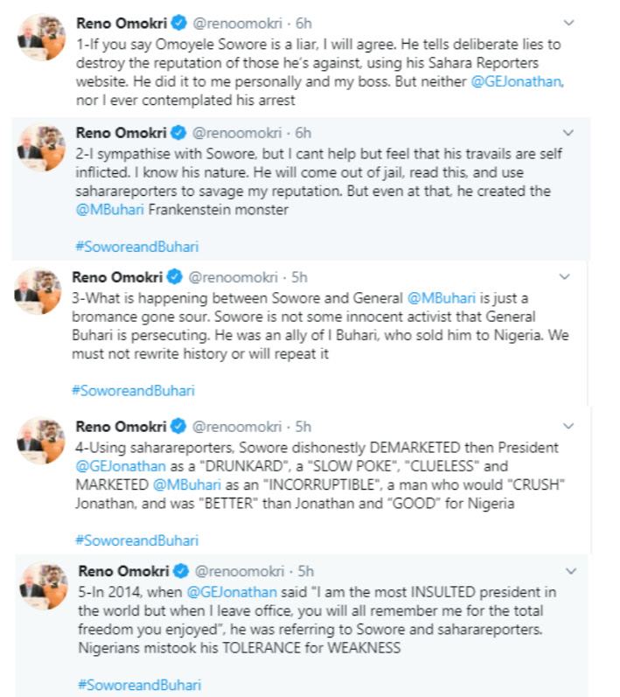Open options chevron on tweet '2-I sympathise'
The height and width of the screenshot is (697, 620).
click(x=568, y=133)
